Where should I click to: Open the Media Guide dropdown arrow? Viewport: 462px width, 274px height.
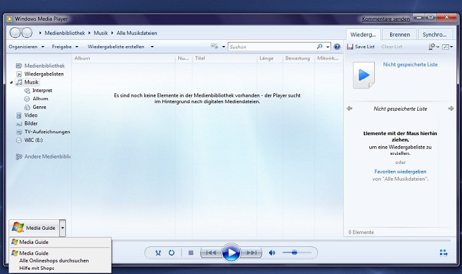(x=63, y=228)
